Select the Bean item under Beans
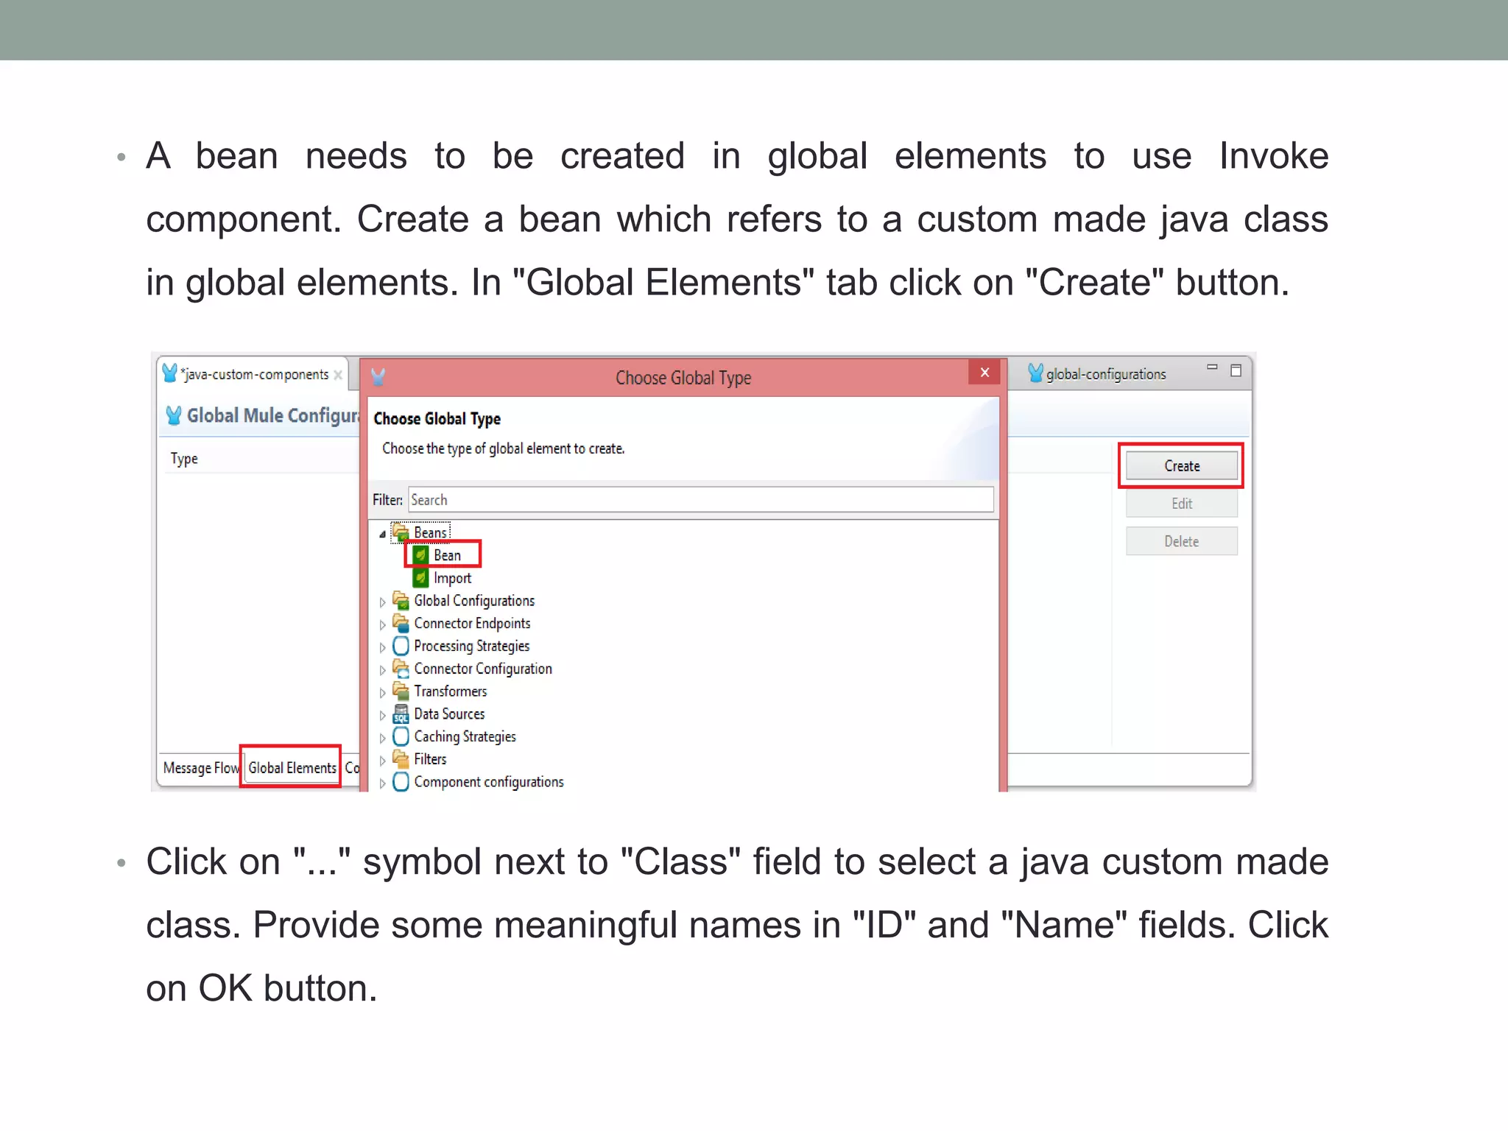Viewport: 1508px width, 1131px height. (x=447, y=555)
